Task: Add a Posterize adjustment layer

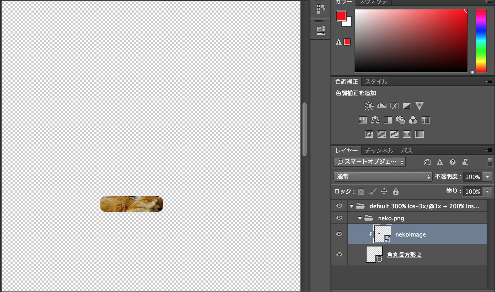Action: coord(381,134)
